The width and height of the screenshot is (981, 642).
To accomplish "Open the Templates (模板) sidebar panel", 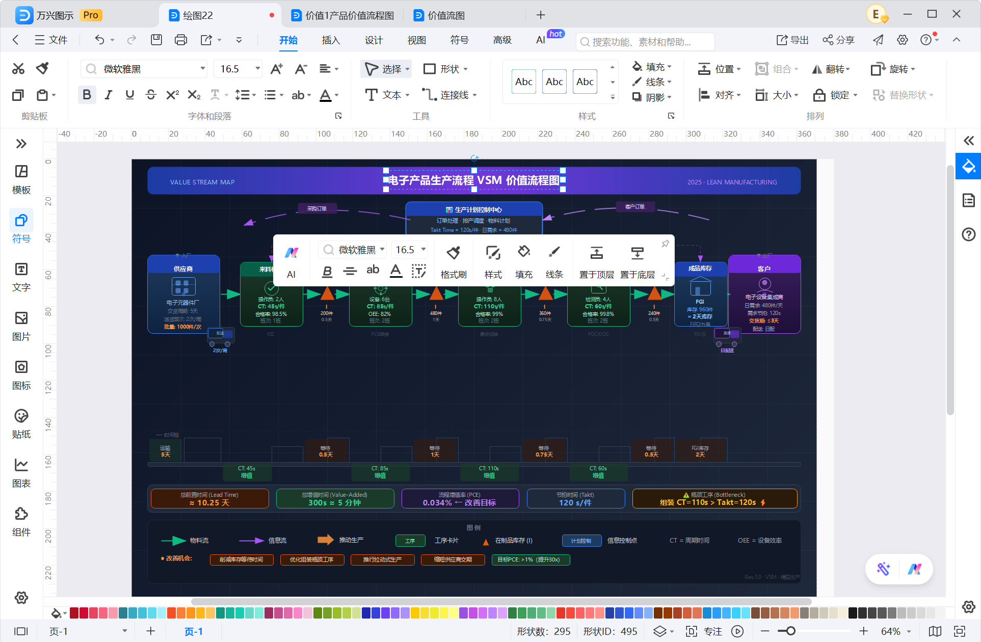I will pyautogui.click(x=21, y=179).
